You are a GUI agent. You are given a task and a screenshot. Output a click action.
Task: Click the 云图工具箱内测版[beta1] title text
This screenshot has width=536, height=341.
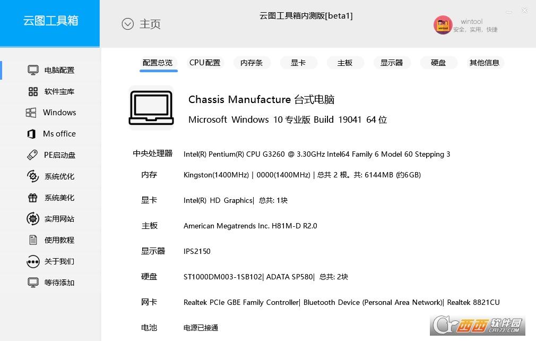[x=306, y=16]
